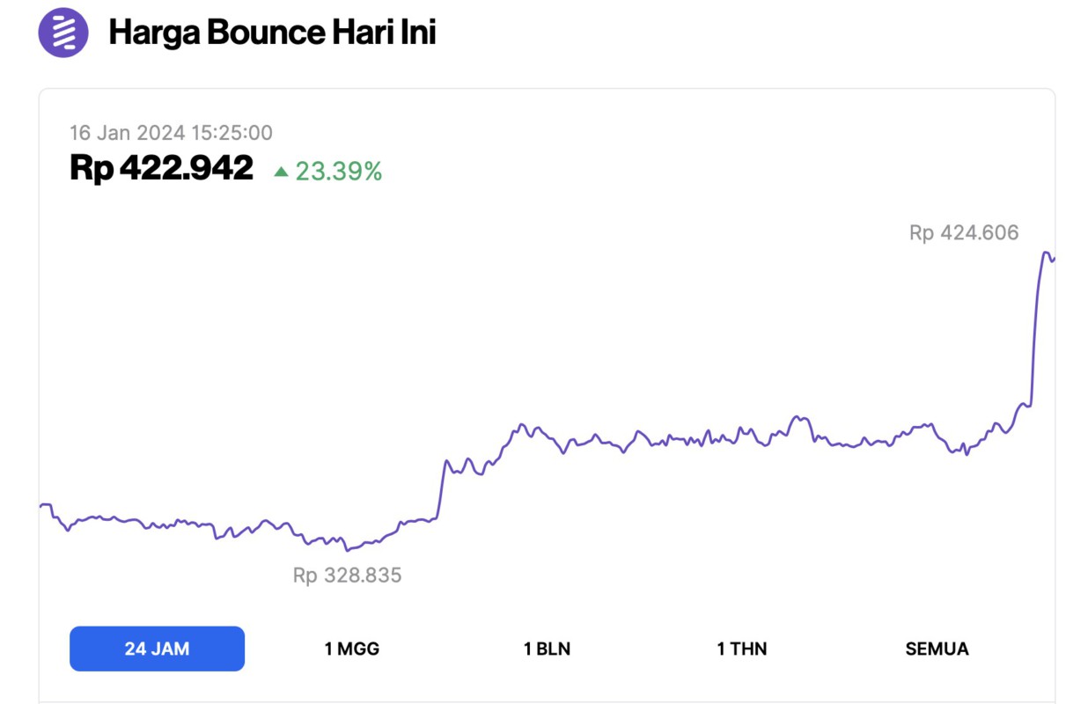Screen dimensions: 1066x704
Task: Click the Rp 424.606 high price label
Action: (965, 232)
